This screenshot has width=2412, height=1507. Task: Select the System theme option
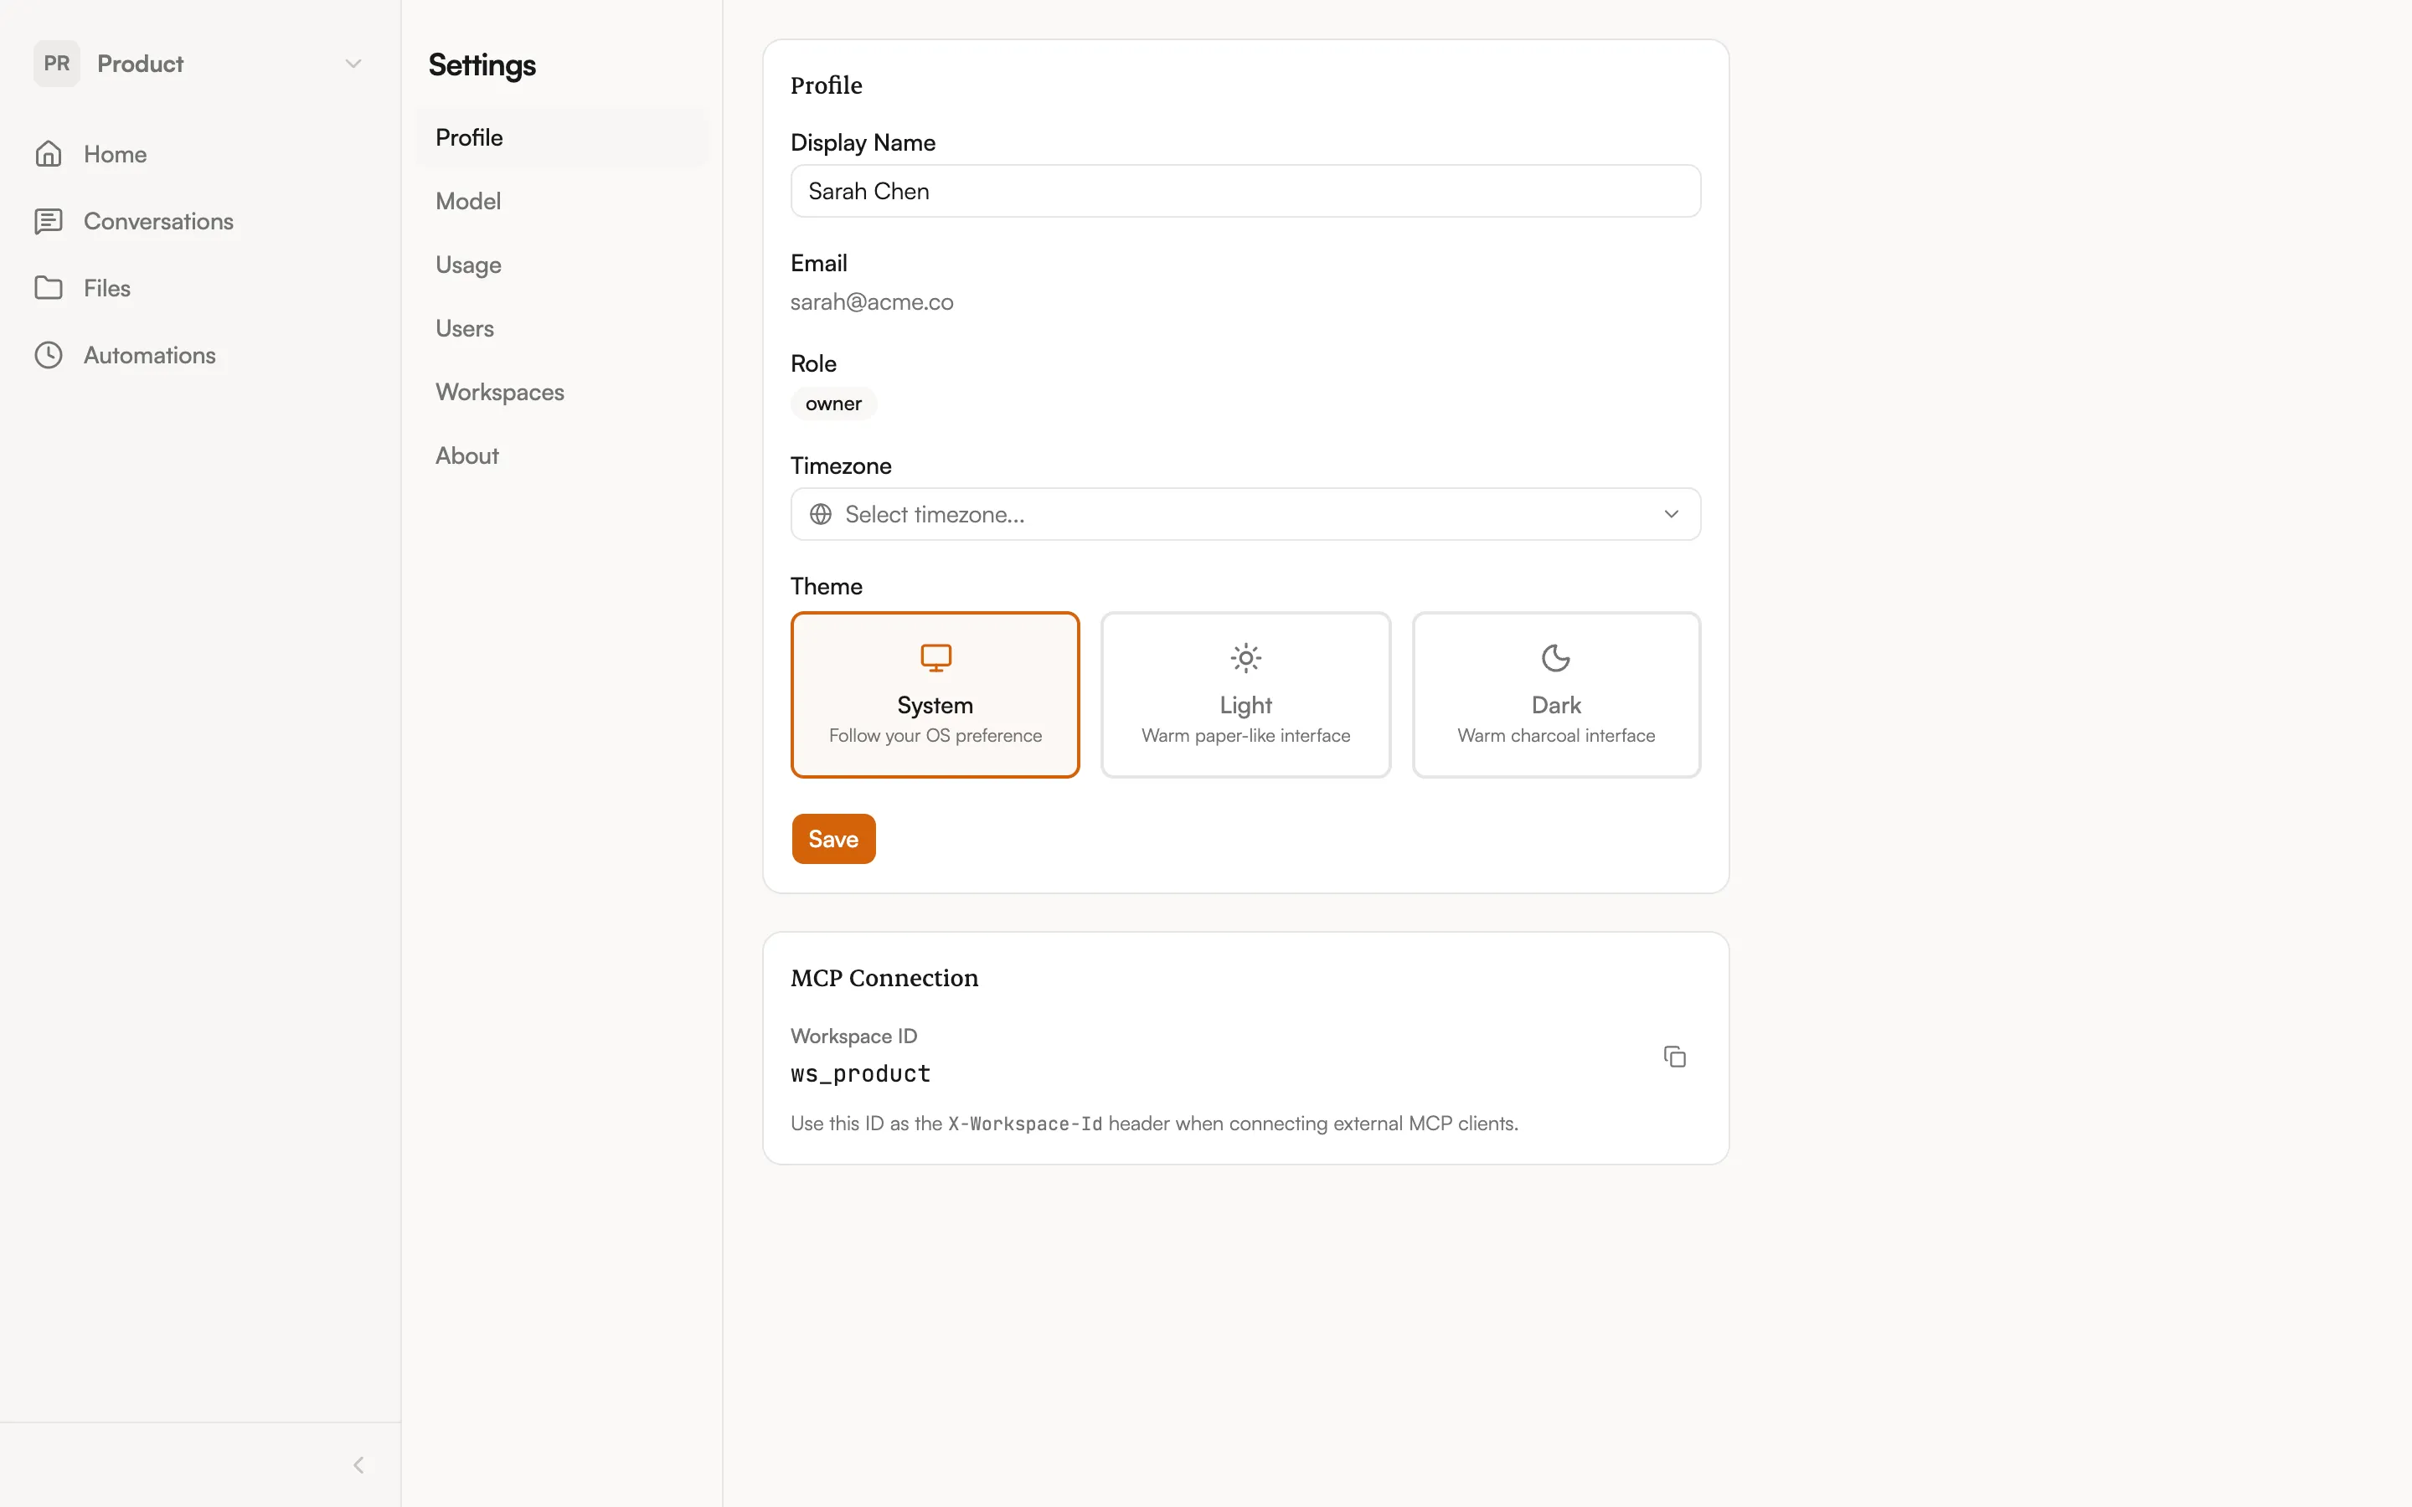[935, 695]
